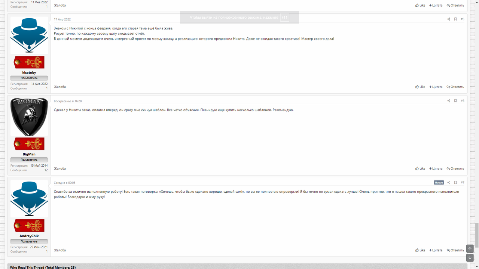This screenshot has width=479, height=269.
Task: Report kisatoky's post via Жалоба
Action: click(60, 87)
